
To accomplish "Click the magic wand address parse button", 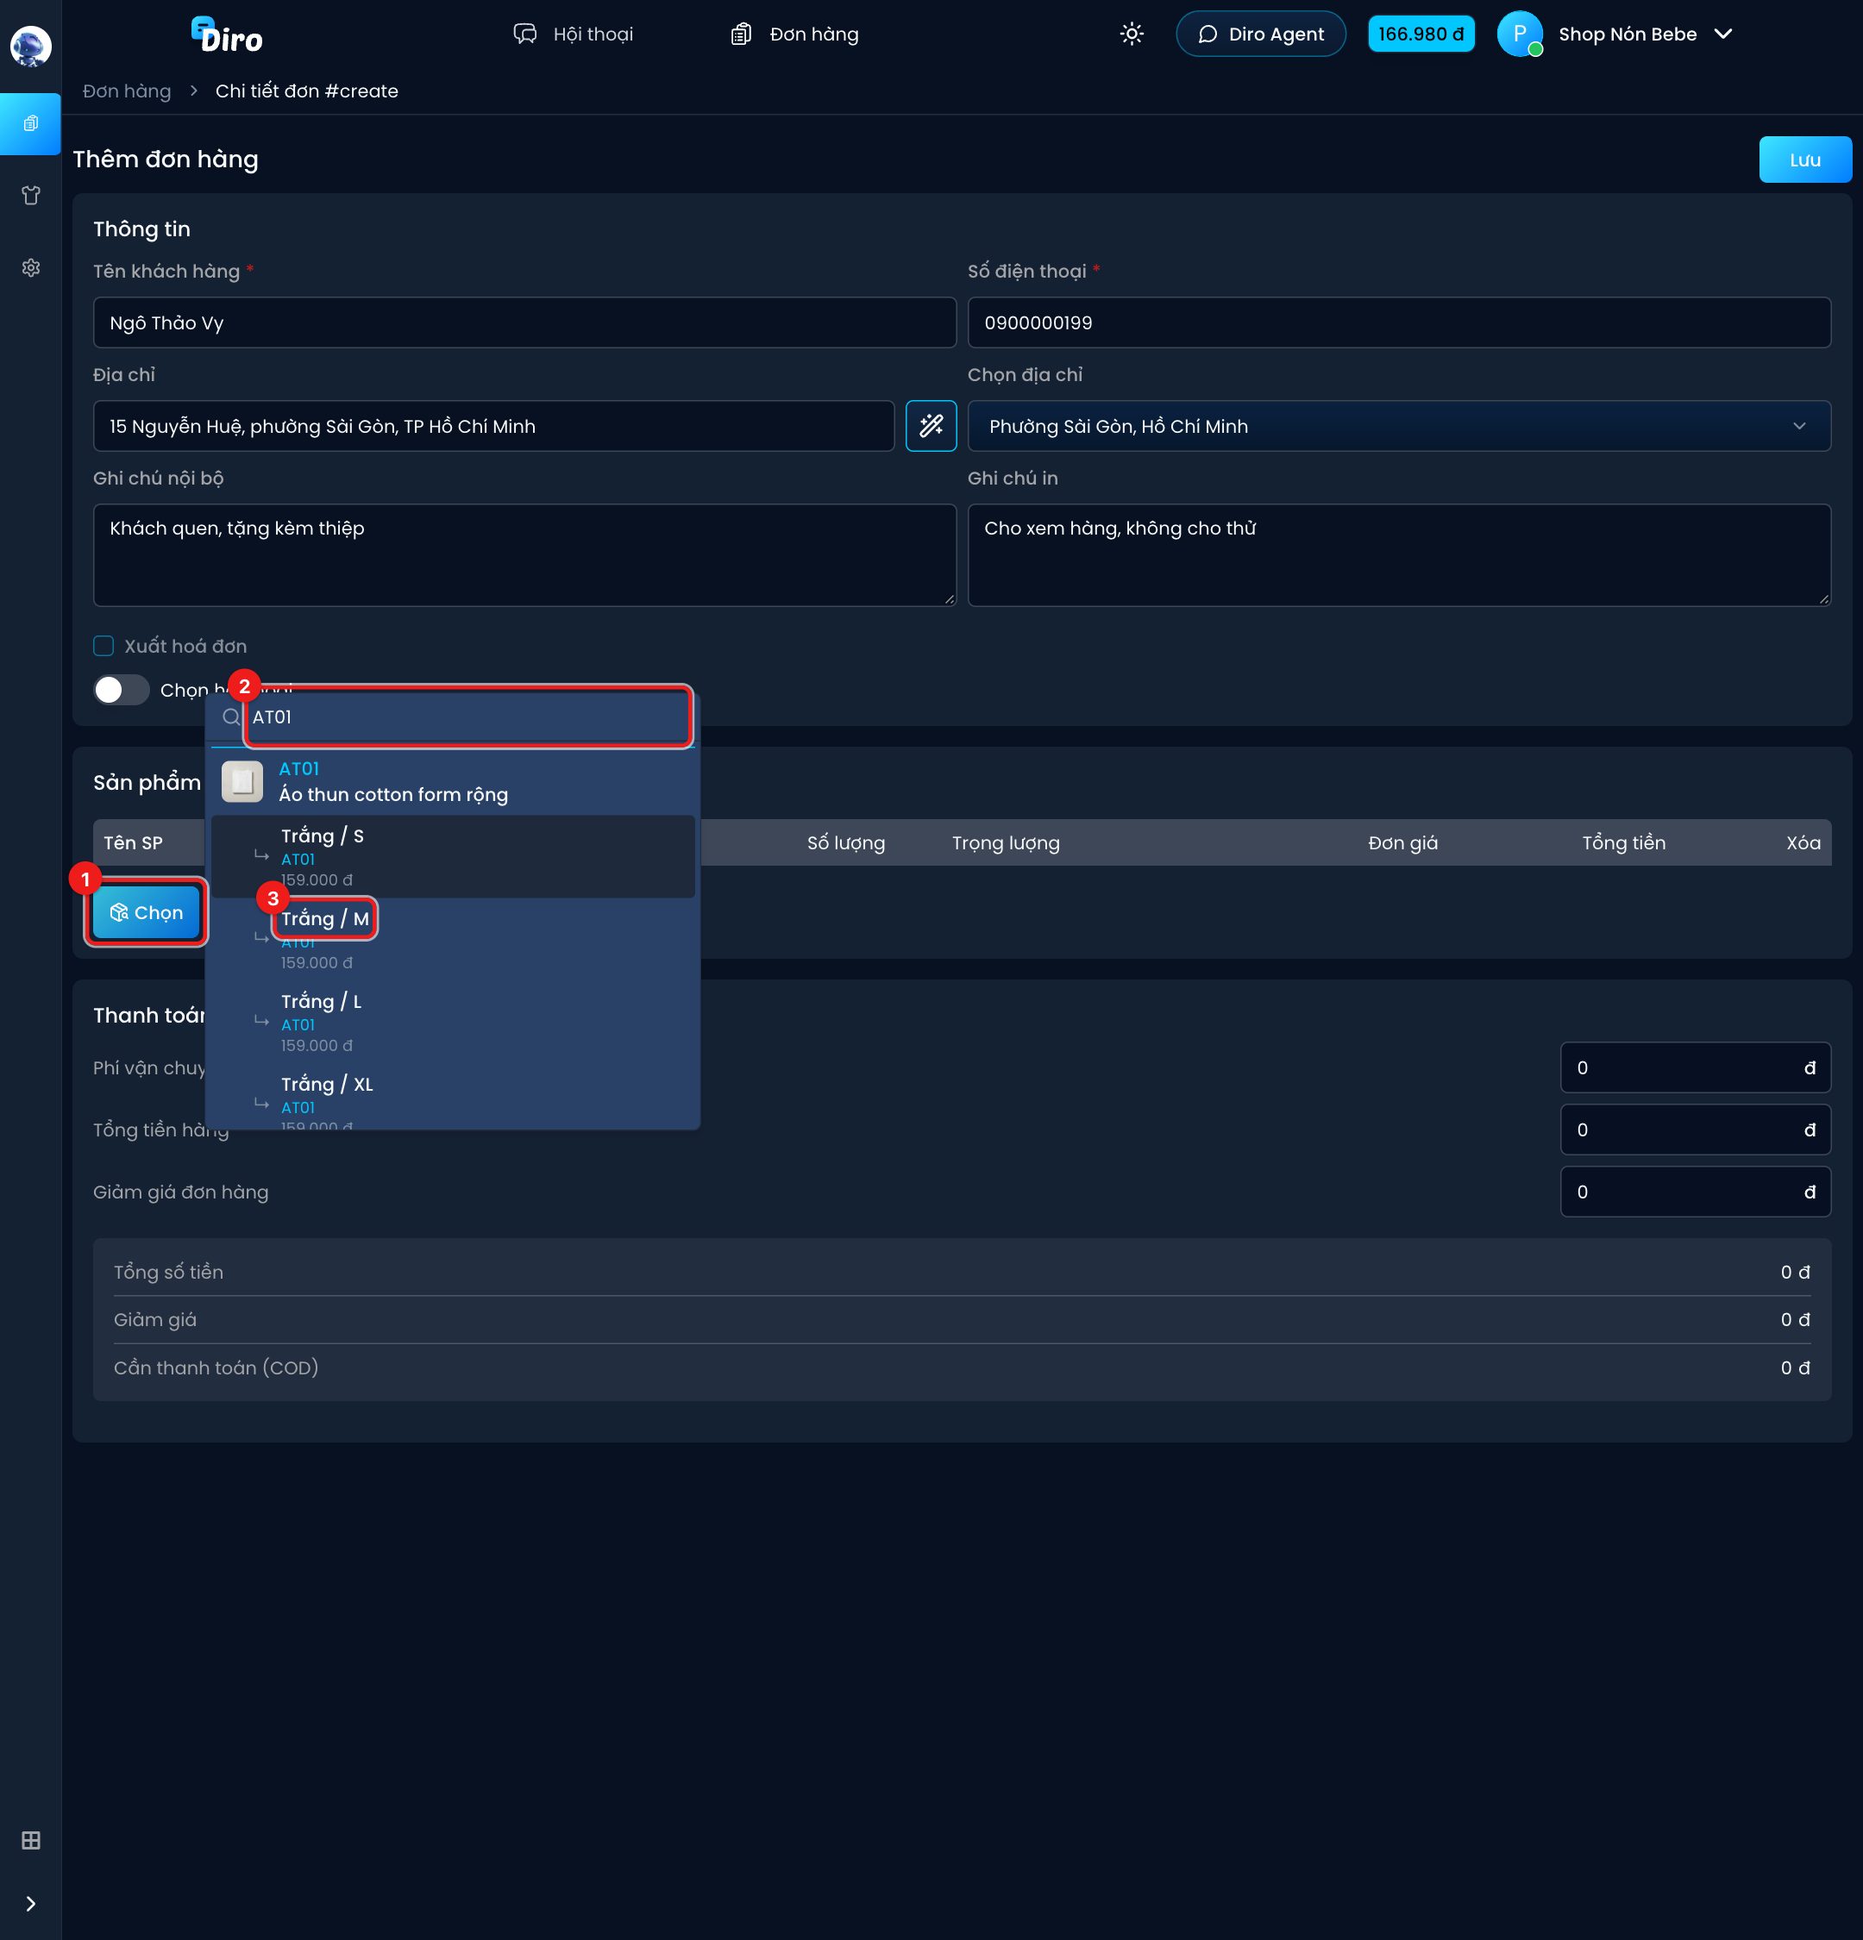I will pyautogui.click(x=931, y=426).
